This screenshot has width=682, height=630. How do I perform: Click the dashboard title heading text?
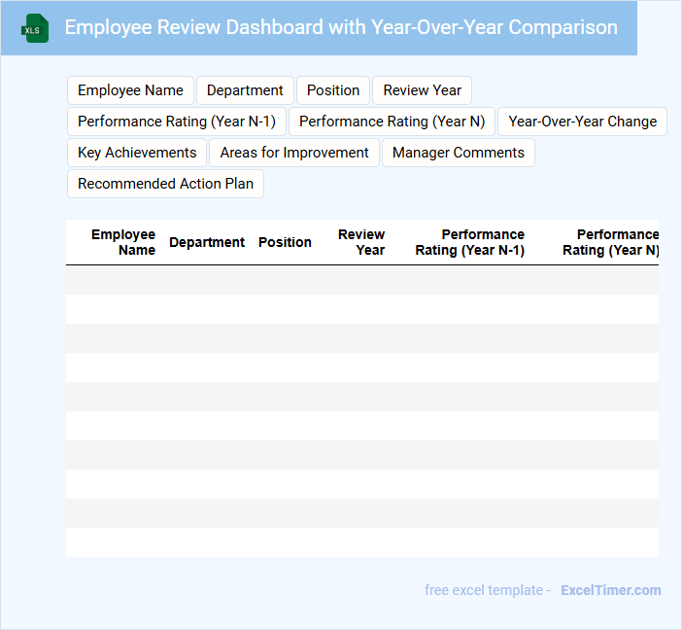point(341,27)
